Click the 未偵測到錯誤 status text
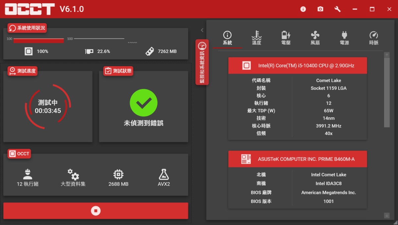Screen dimensions: 398x225 coord(144,123)
